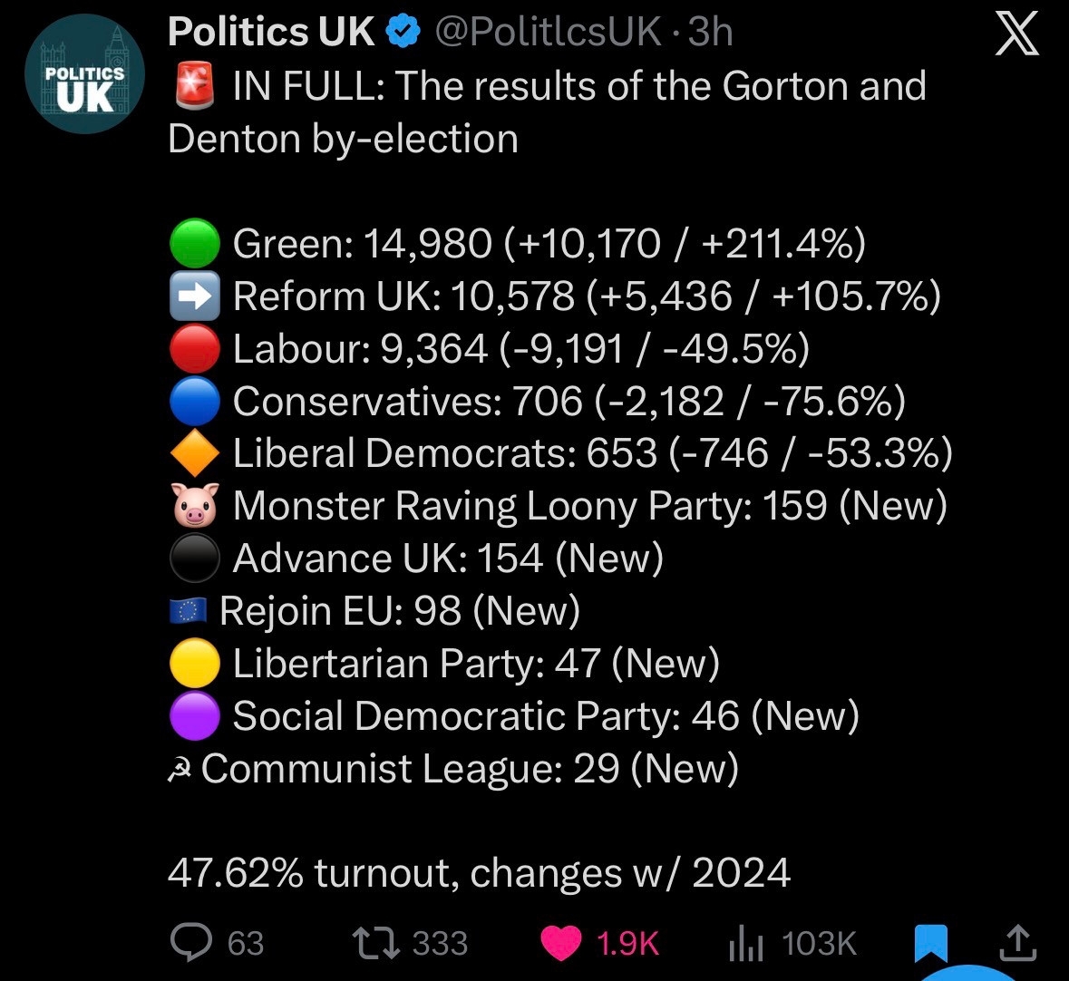Click the 47.62% turnout text line

479,873
